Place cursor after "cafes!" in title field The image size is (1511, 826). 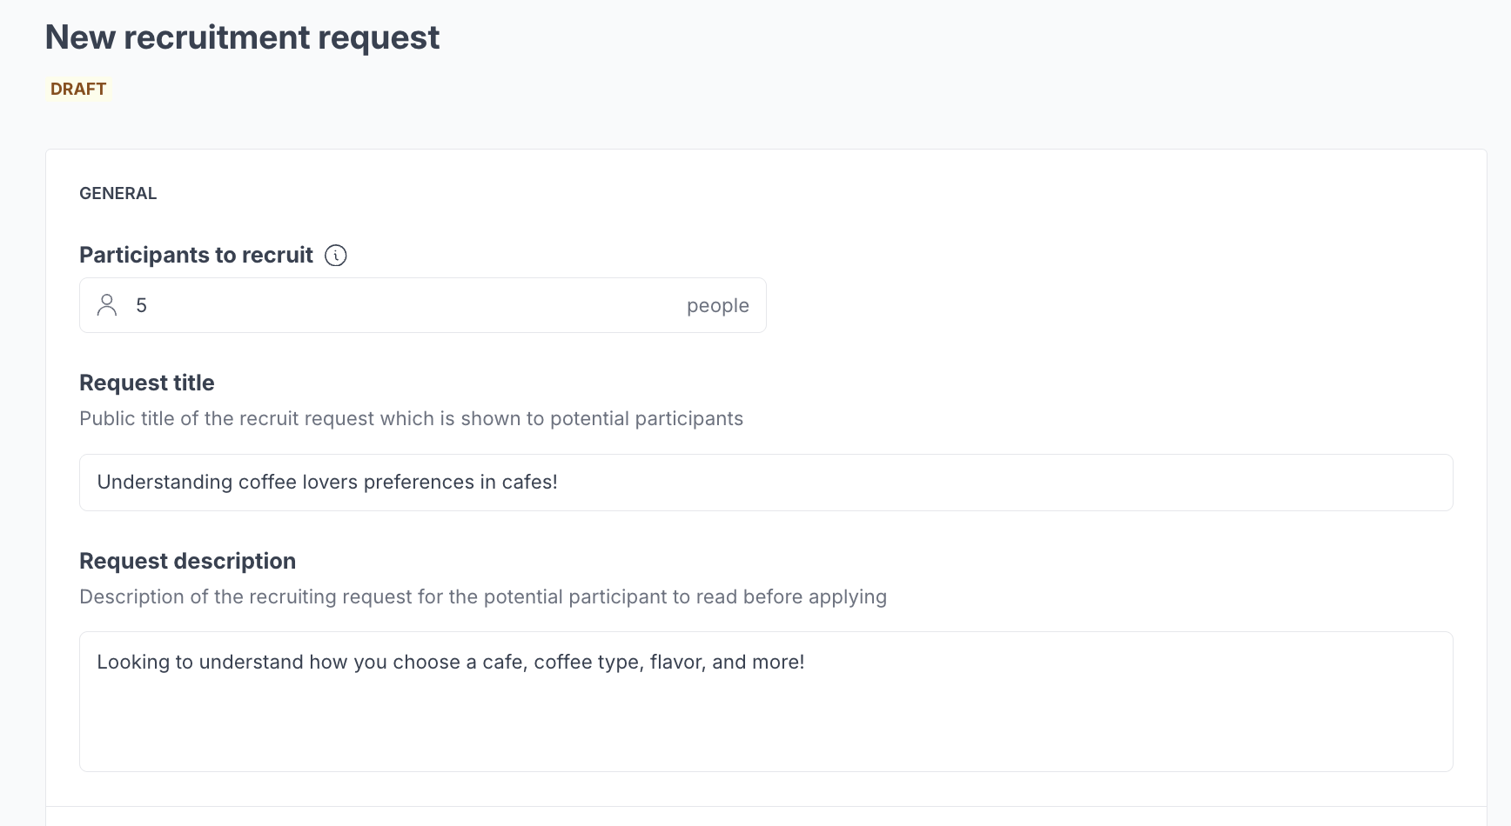click(559, 483)
